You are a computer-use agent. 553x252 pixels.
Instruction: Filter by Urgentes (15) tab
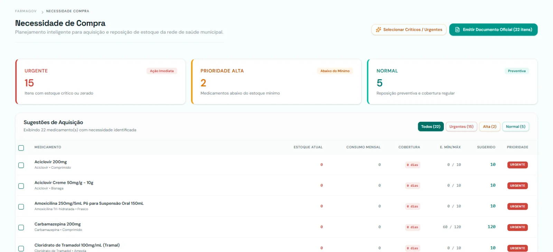461,127
